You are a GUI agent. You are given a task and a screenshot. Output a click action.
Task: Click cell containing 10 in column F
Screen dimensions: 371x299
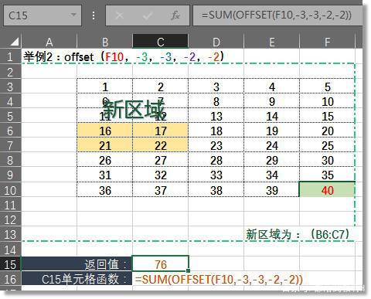[x=328, y=101]
